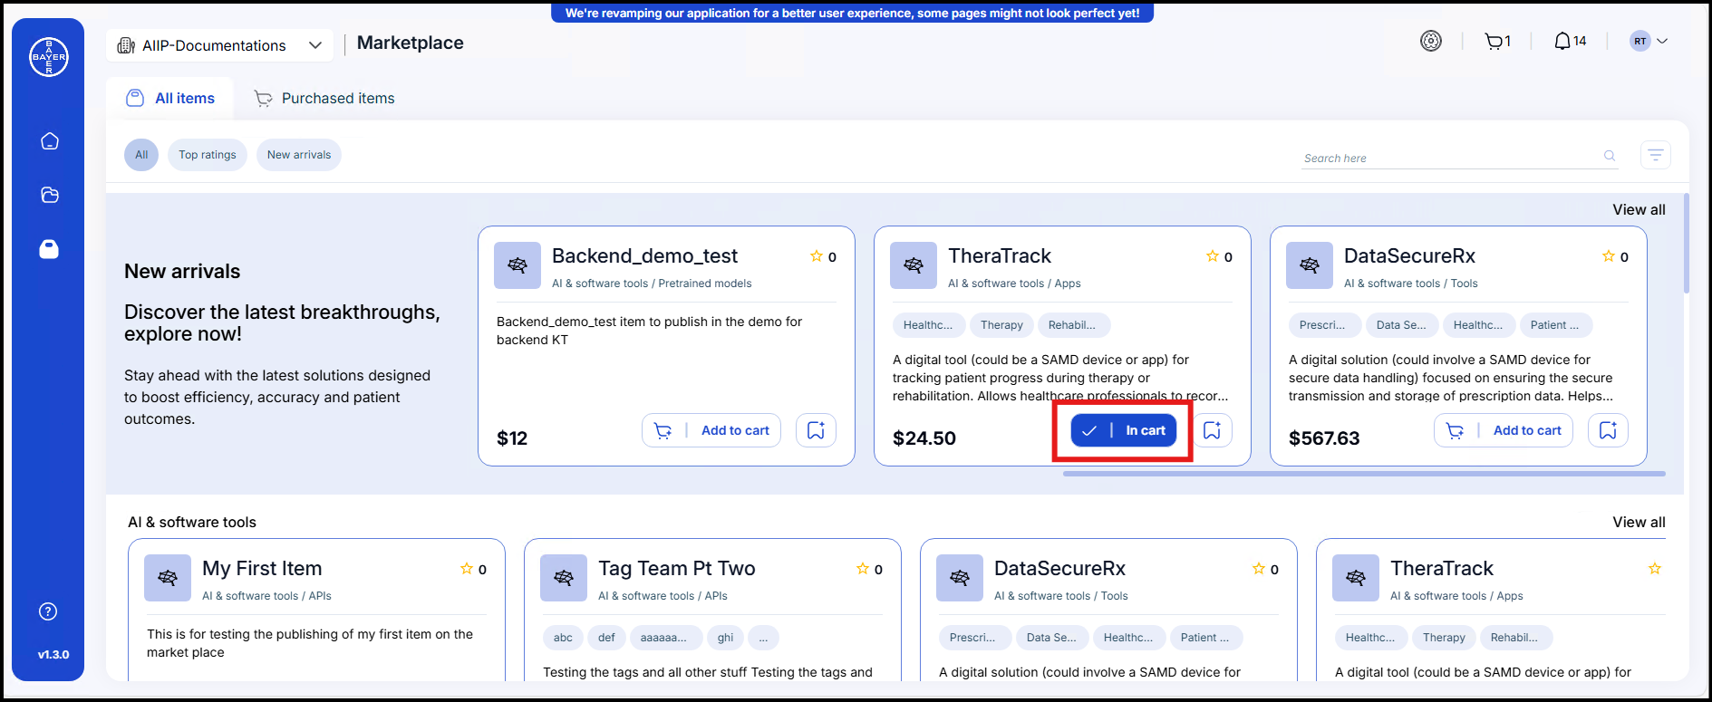Add DataSecureRx to cart
This screenshot has width=1712, height=702.
coord(1504,430)
